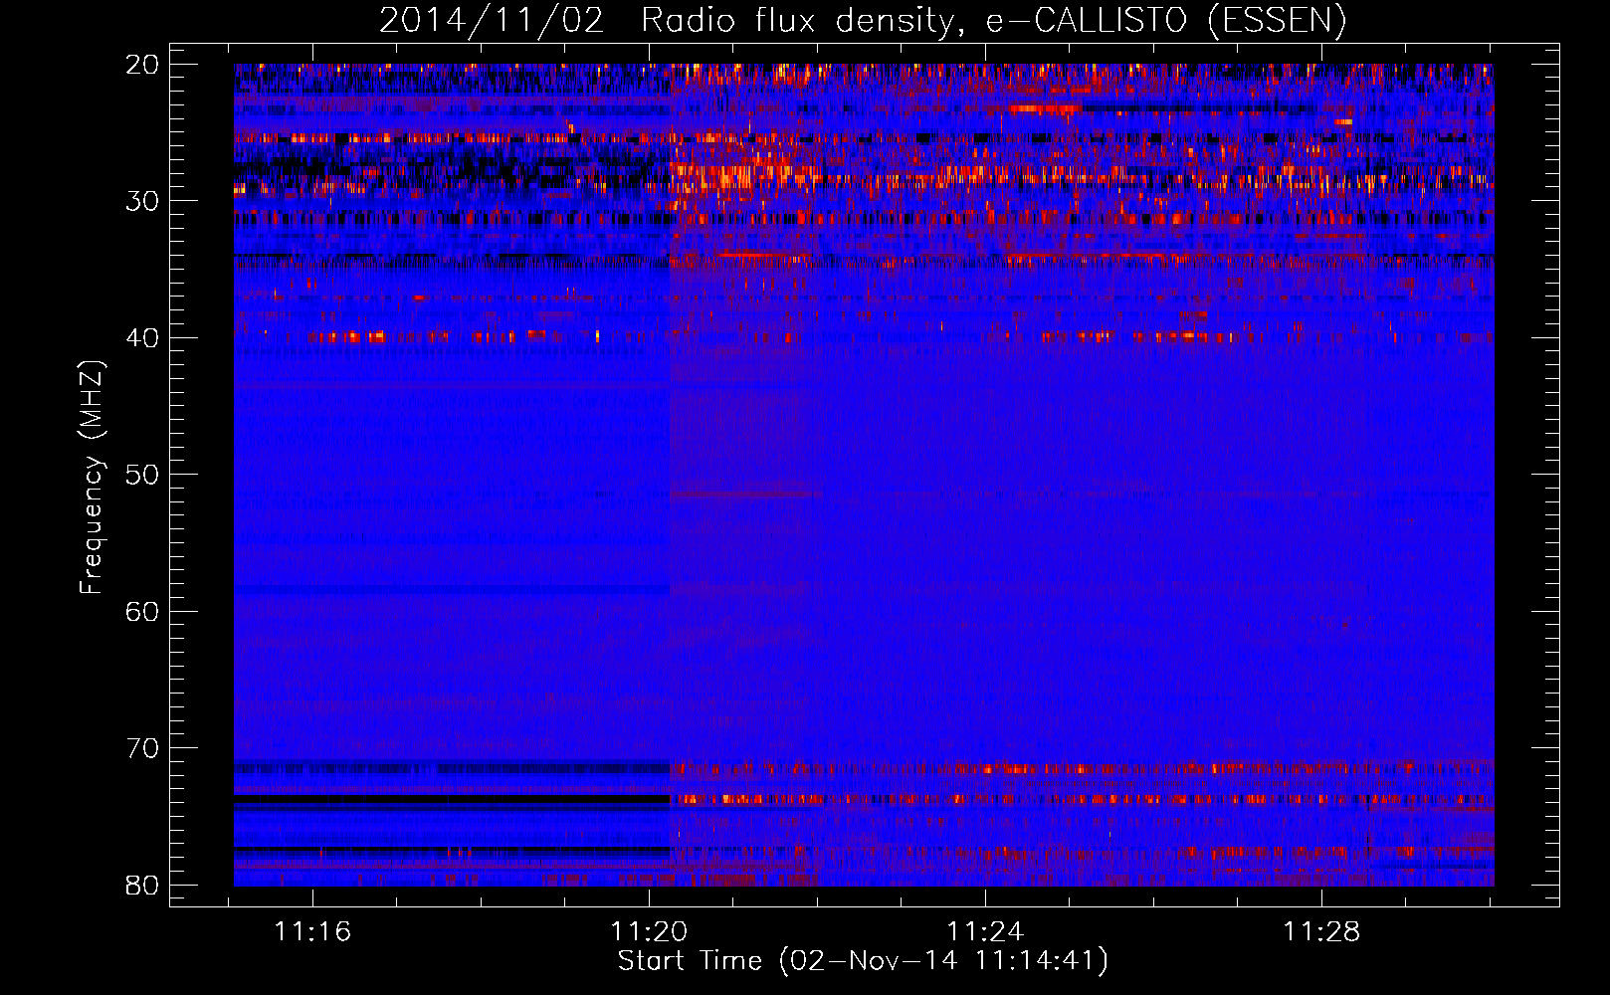Click the '60' frequency tick label

pos(142,612)
